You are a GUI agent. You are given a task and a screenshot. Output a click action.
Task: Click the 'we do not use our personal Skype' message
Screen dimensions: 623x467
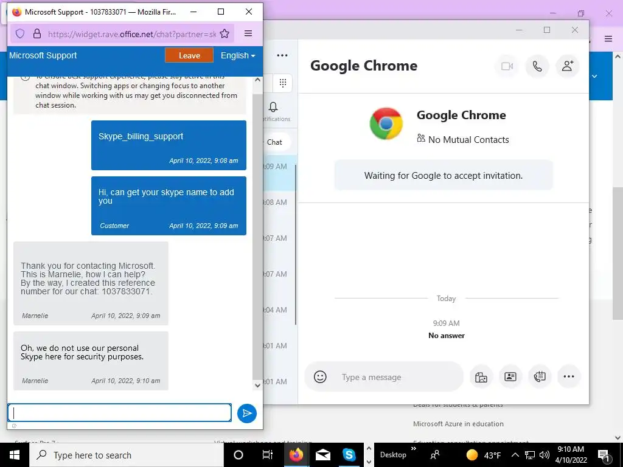[x=91, y=361]
